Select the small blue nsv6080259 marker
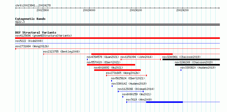 coord(123,97)
